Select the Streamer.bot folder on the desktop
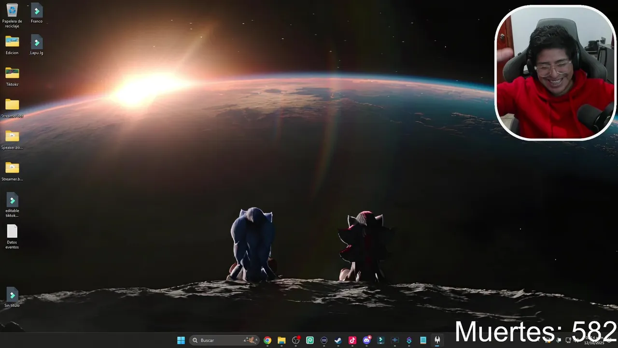This screenshot has height=348, width=618. click(12, 108)
